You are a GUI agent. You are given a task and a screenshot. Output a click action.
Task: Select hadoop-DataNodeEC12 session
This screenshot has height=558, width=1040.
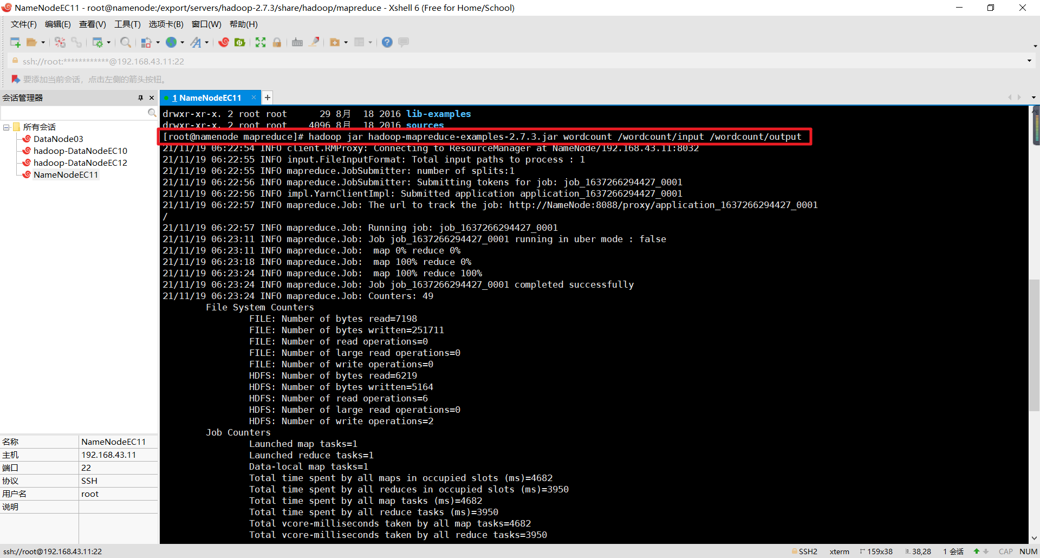coord(80,163)
